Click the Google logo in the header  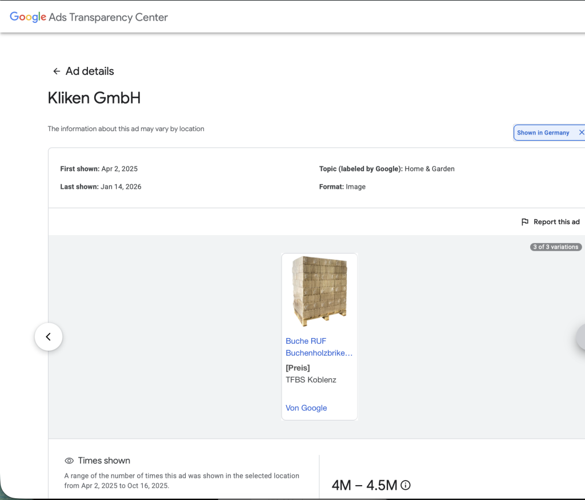click(x=27, y=17)
